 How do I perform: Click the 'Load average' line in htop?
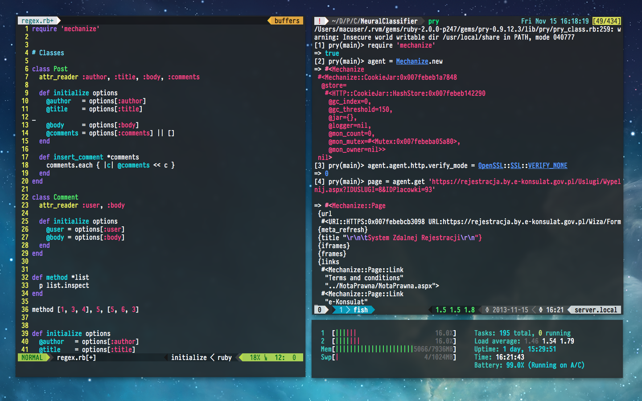[x=524, y=341]
